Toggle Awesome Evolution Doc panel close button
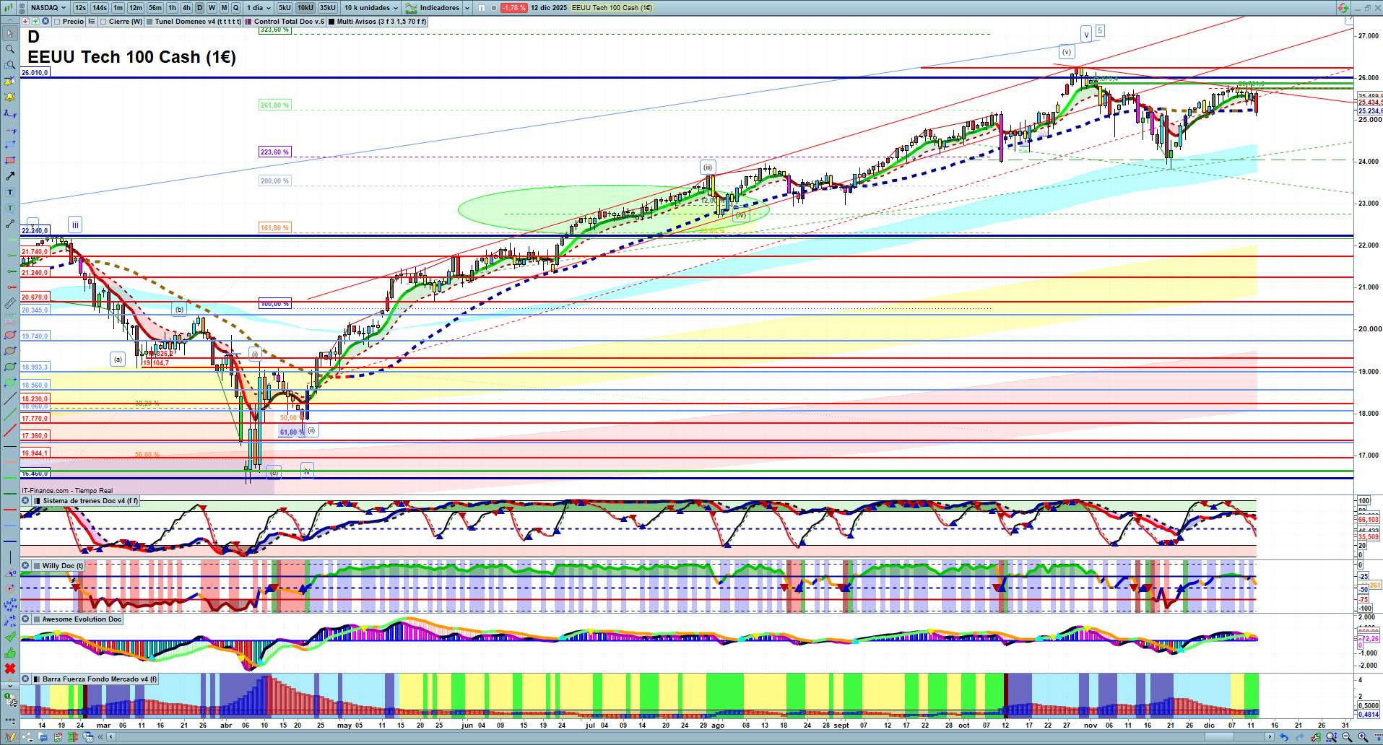Viewport: 1383px width, 745px height. coord(25,619)
